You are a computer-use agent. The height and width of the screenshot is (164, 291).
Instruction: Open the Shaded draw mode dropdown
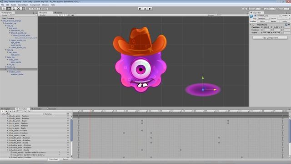click(x=48, y=15)
